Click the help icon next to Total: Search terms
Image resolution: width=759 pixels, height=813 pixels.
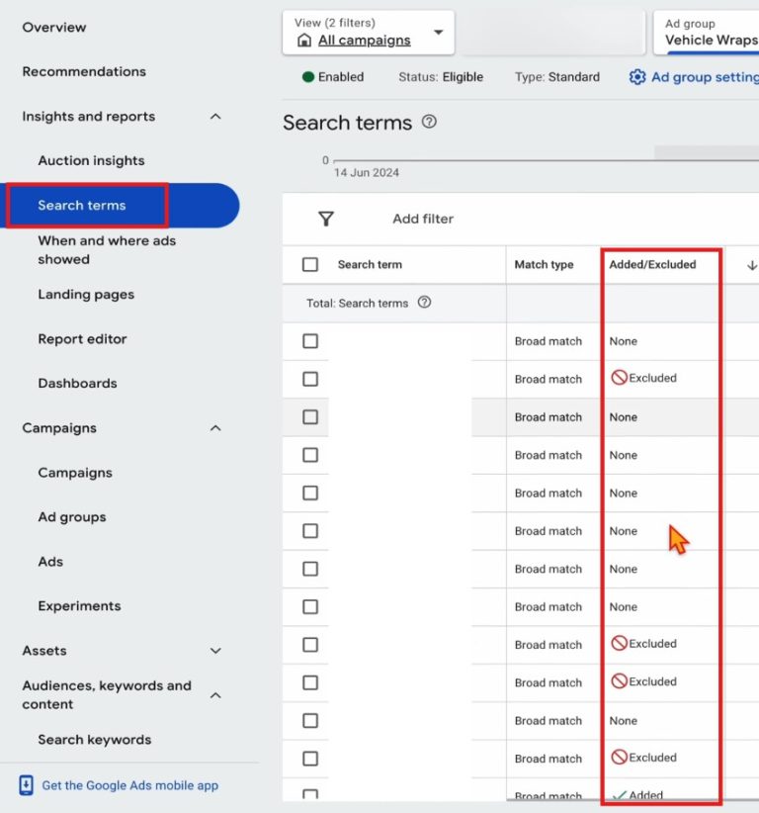pos(424,303)
